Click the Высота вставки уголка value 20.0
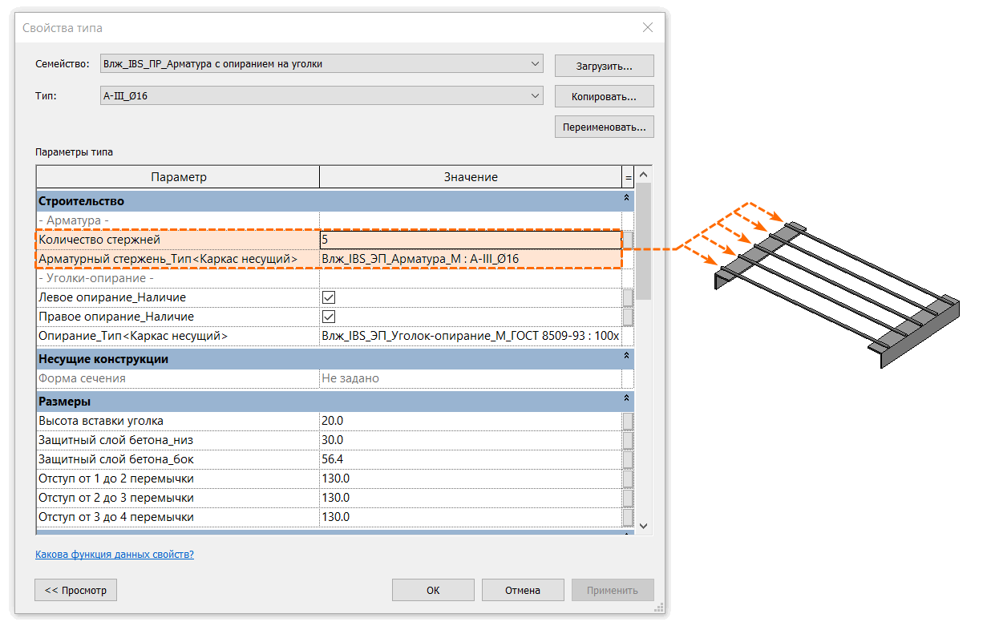The image size is (991, 634). pyautogui.click(x=332, y=421)
